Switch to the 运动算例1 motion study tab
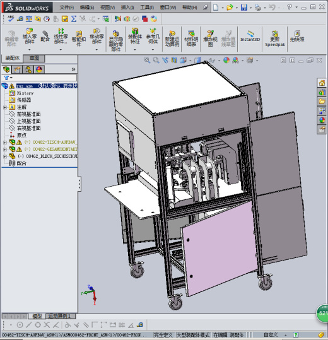 pyautogui.click(x=61, y=316)
